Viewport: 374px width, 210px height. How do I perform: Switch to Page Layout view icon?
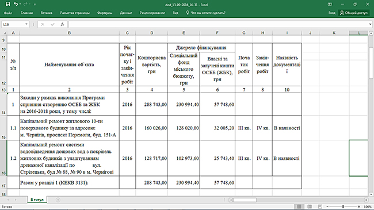(x=310, y=207)
